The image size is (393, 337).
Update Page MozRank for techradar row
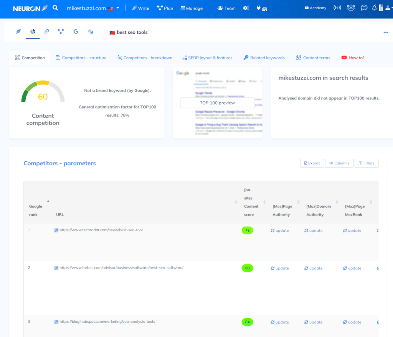click(352, 231)
